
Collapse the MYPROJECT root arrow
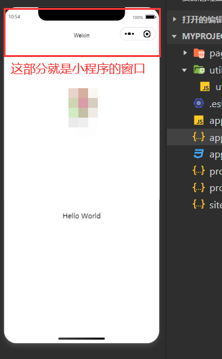click(x=174, y=36)
